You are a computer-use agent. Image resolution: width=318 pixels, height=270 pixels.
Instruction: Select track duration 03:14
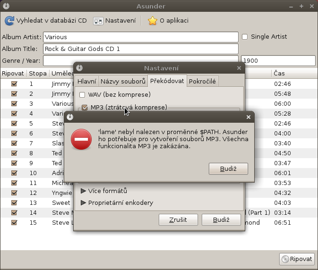(x=283, y=213)
